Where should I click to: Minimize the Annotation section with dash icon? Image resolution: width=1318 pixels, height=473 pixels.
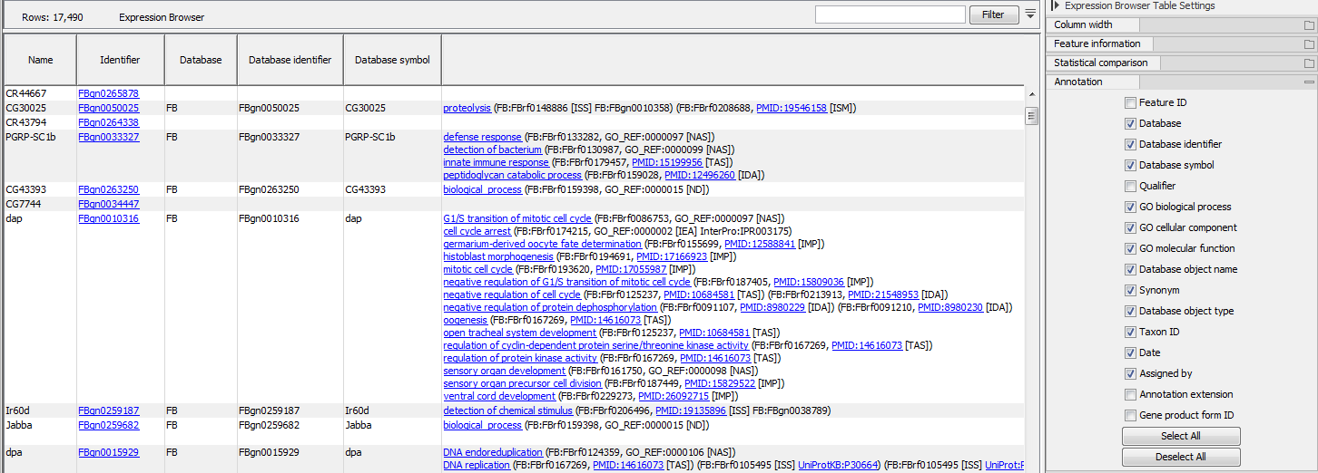[1308, 82]
